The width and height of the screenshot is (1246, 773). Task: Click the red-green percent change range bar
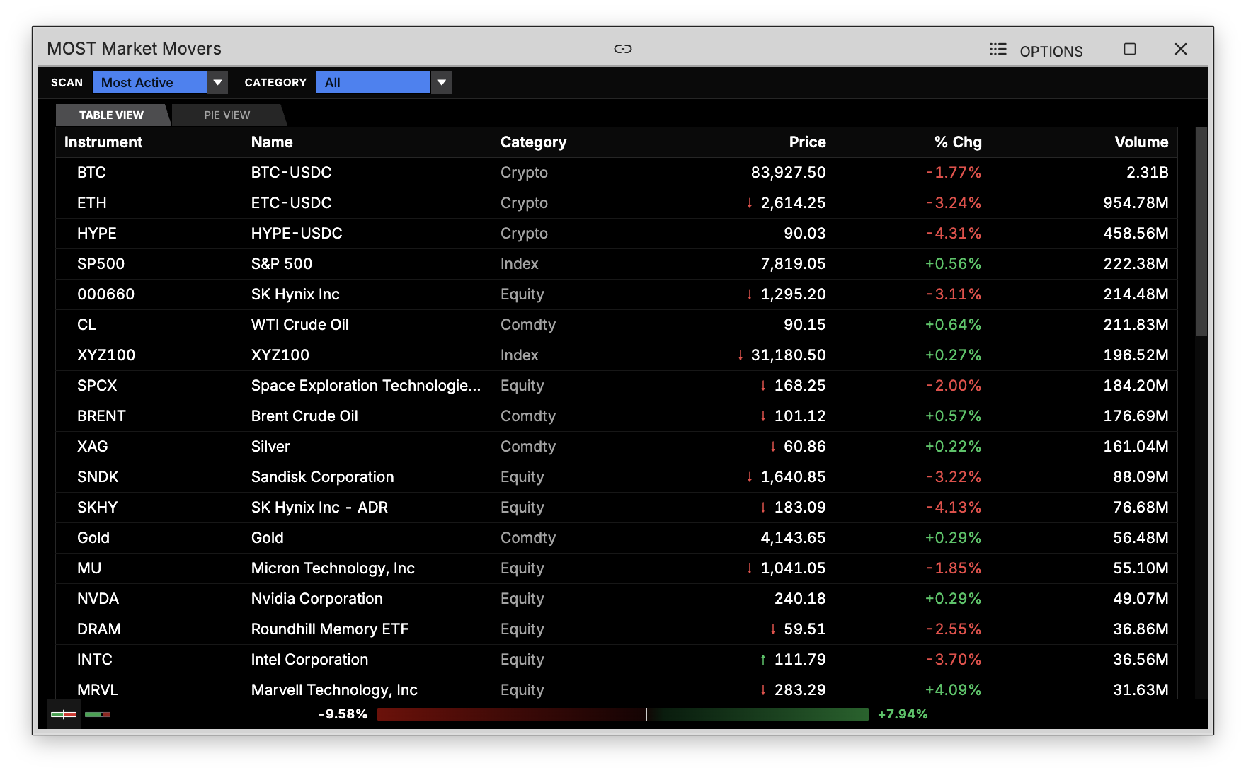[623, 714]
